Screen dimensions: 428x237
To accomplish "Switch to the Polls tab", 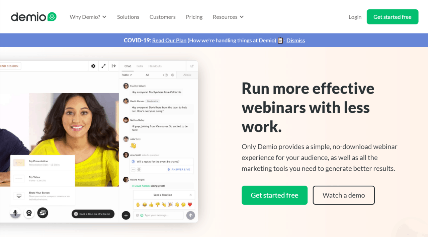I will click(140, 66).
